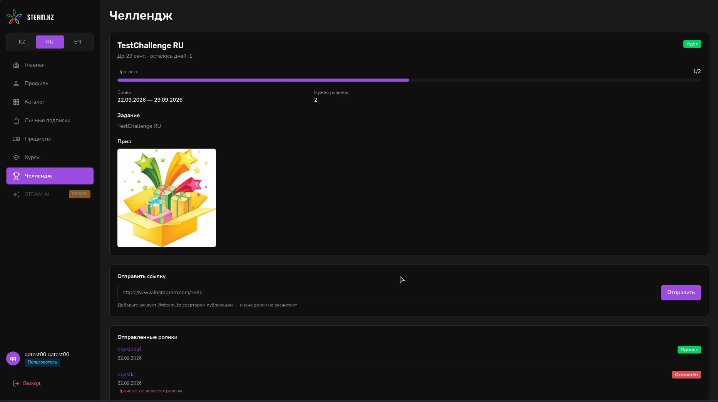Click the open book icon beside Предметы
The image size is (718, 402).
(x=16, y=139)
